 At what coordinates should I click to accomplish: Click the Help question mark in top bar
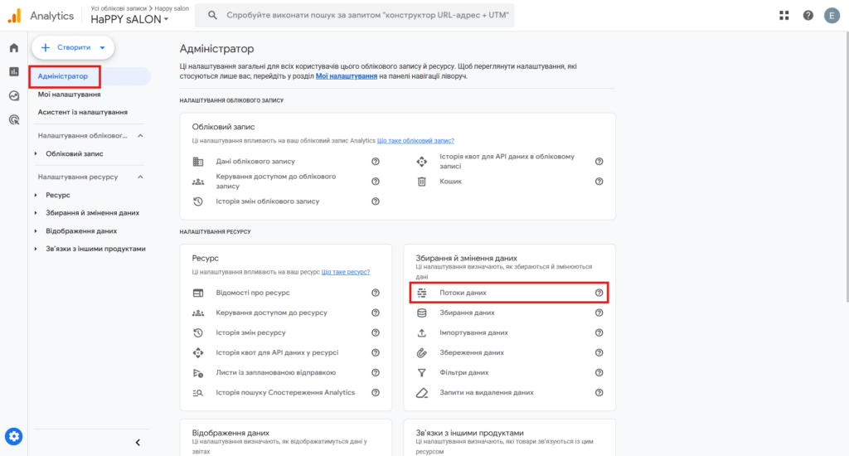(x=808, y=16)
